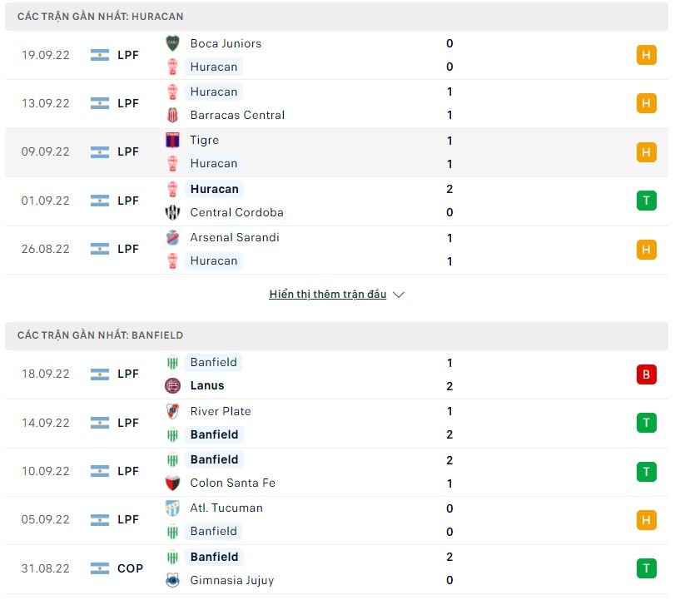Expand more matches with the chevron arrow
The width and height of the screenshot is (680, 600).
[x=398, y=295]
